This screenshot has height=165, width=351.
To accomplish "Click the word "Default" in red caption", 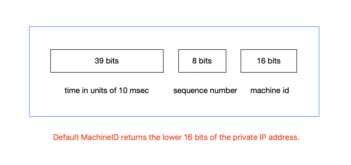I will [66, 137].
